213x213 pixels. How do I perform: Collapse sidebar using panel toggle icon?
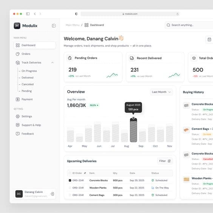tap(54, 26)
